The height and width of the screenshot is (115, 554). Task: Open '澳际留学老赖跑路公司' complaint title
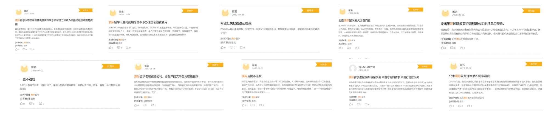pos(166,76)
